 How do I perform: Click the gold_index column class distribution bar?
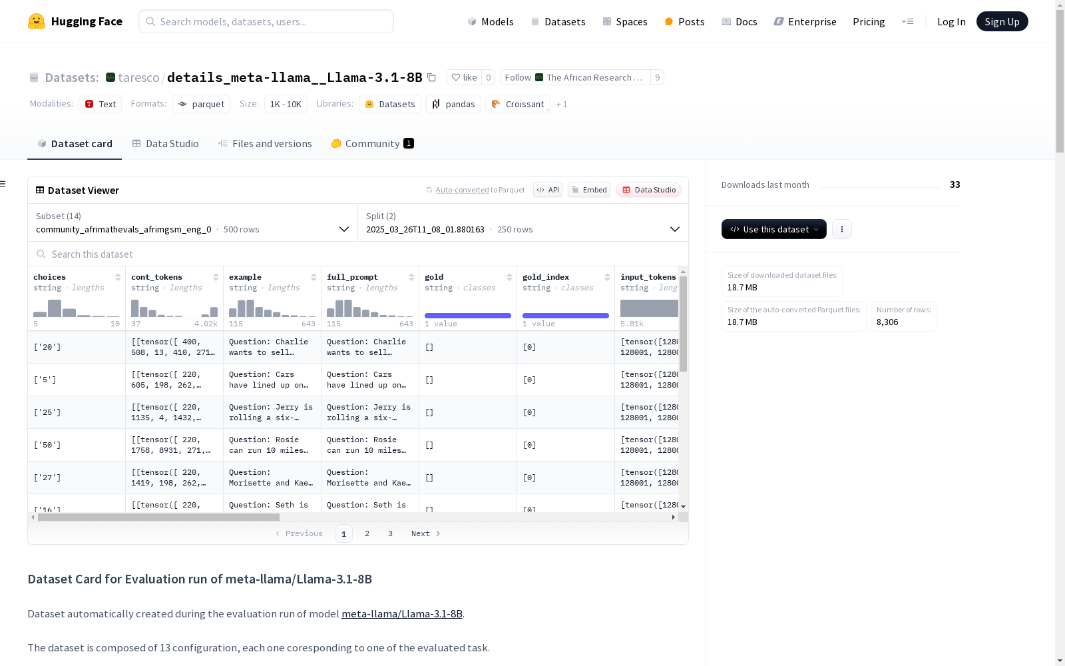[x=566, y=316]
